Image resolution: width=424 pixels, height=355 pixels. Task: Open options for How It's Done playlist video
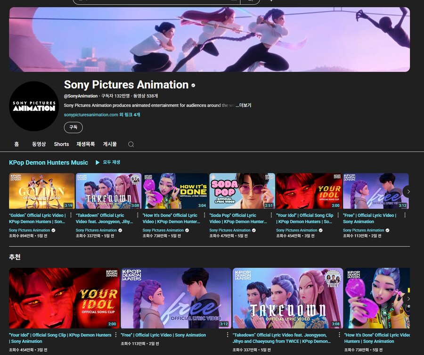(x=204, y=215)
